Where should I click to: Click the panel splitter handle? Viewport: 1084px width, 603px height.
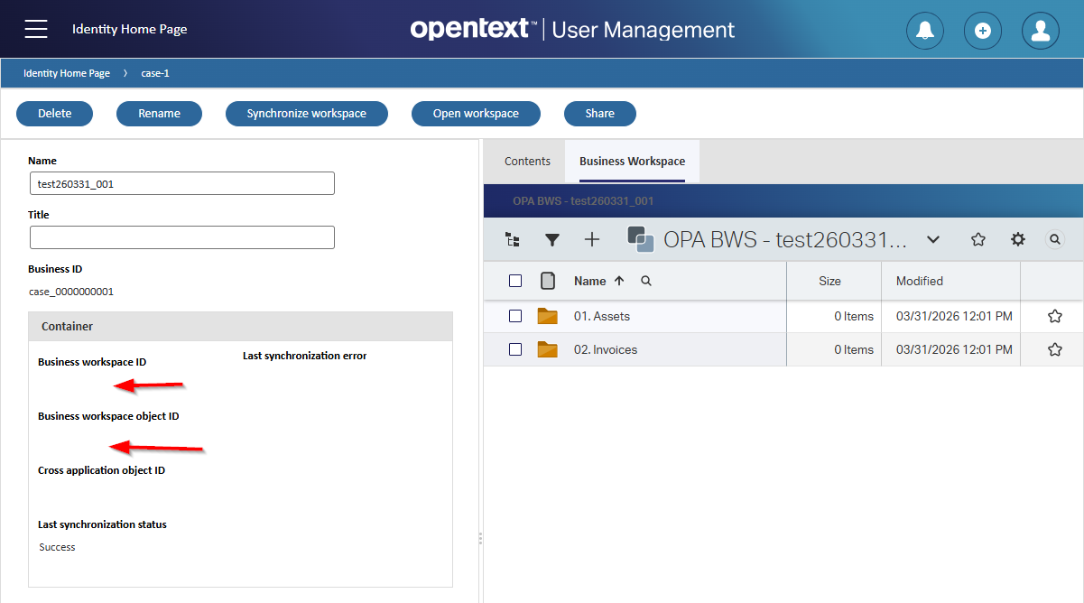tap(480, 538)
